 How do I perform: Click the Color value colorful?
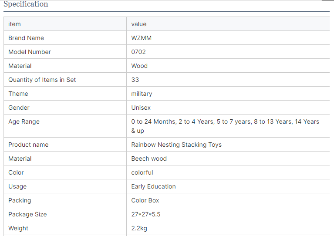(x=142, y=172)
